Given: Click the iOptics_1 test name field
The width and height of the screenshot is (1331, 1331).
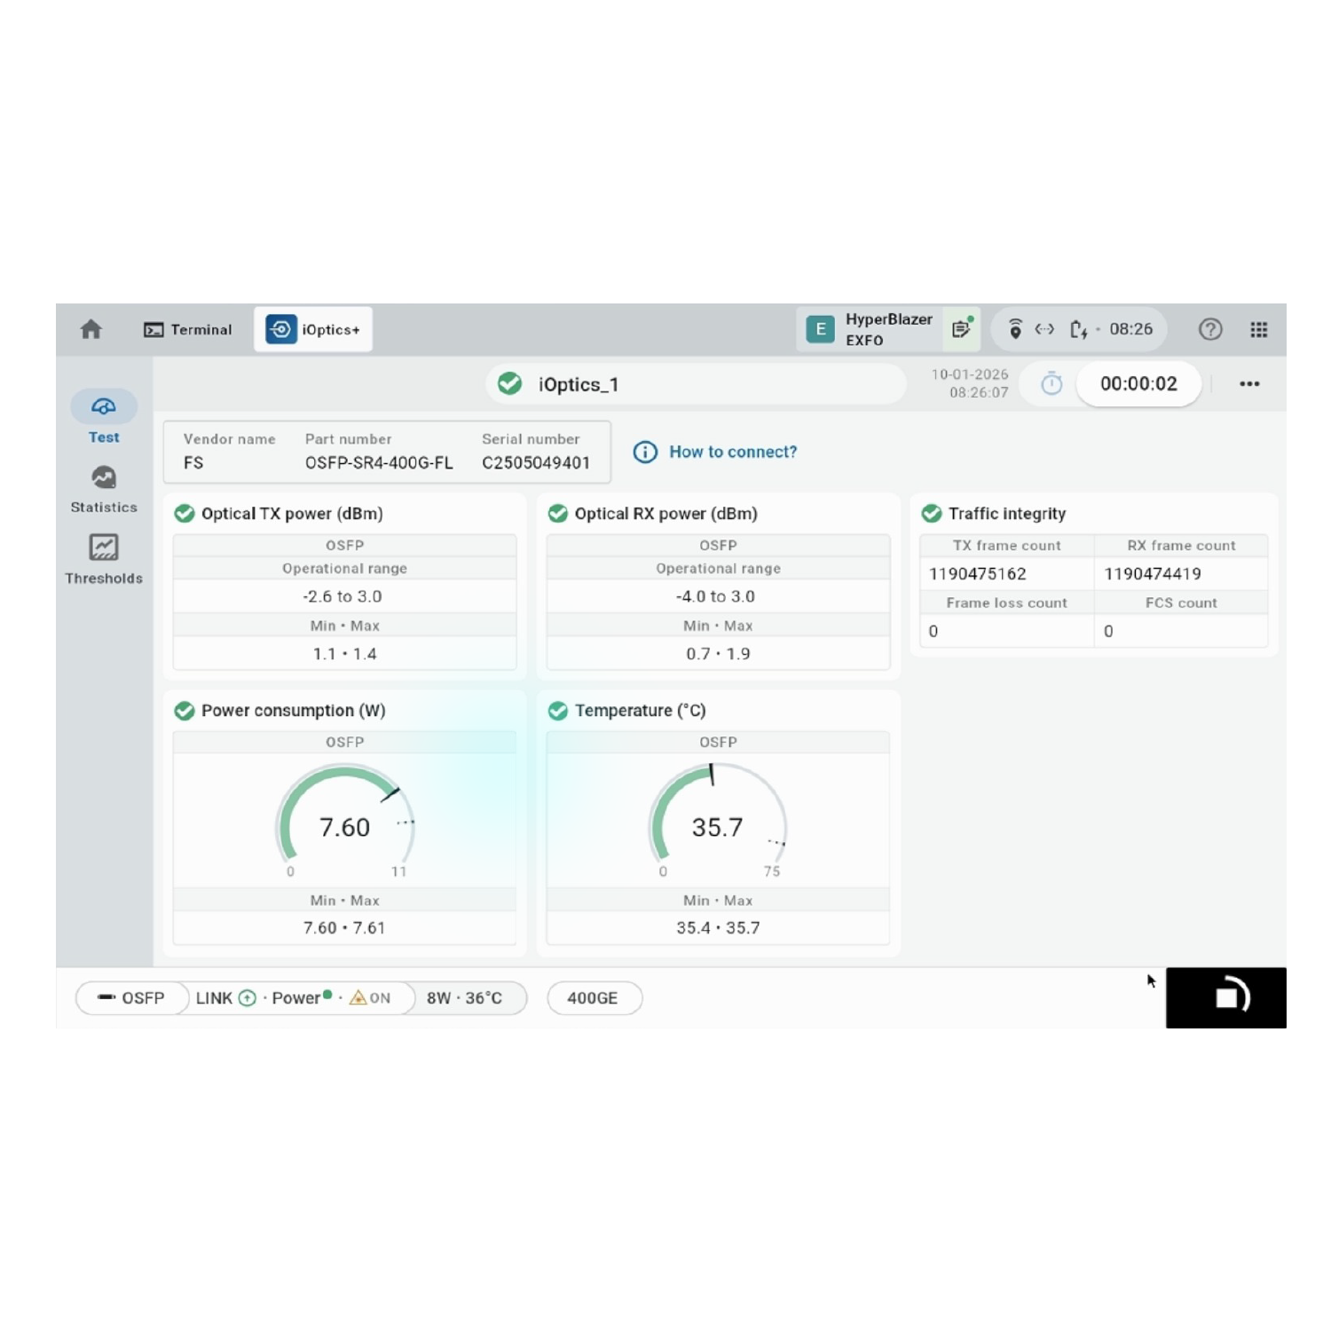Looking at the screenshot, I should point(697,384).
